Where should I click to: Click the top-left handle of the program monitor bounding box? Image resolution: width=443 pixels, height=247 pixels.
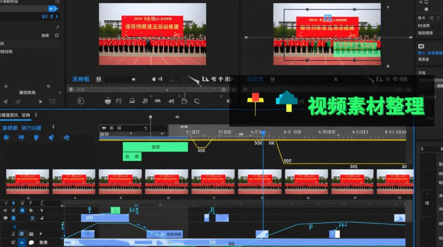(308, 9)
